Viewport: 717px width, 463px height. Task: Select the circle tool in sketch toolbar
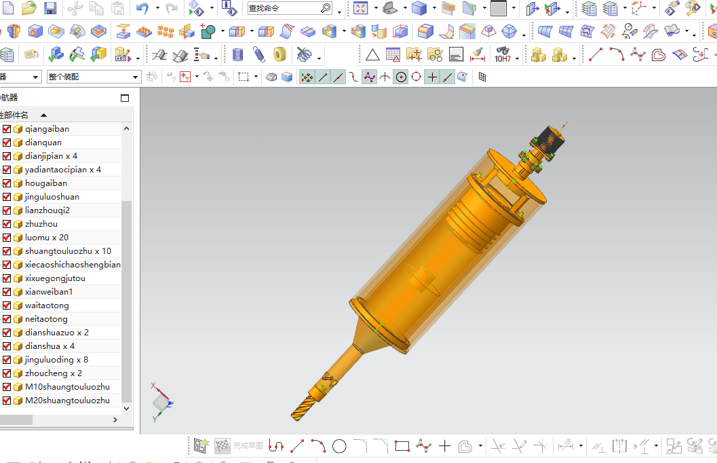[x=339, y=446]
